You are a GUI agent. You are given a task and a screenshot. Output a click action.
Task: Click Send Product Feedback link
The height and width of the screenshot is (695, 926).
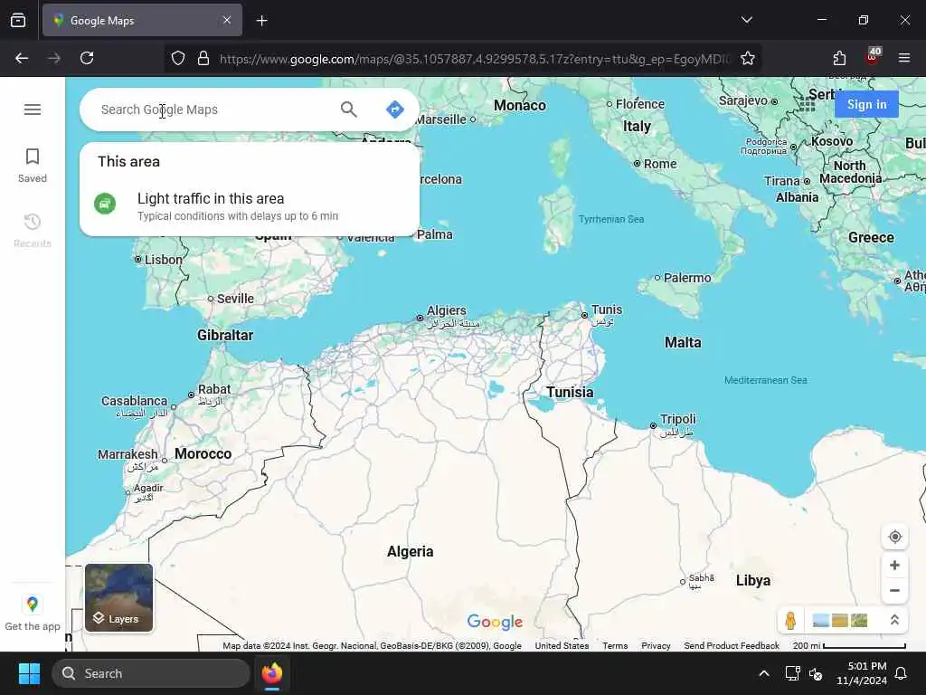point(732,646)
